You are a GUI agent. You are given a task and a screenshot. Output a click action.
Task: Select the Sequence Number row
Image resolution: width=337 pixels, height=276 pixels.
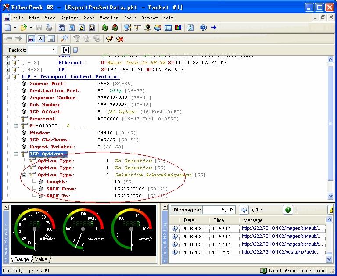(86, 98)
